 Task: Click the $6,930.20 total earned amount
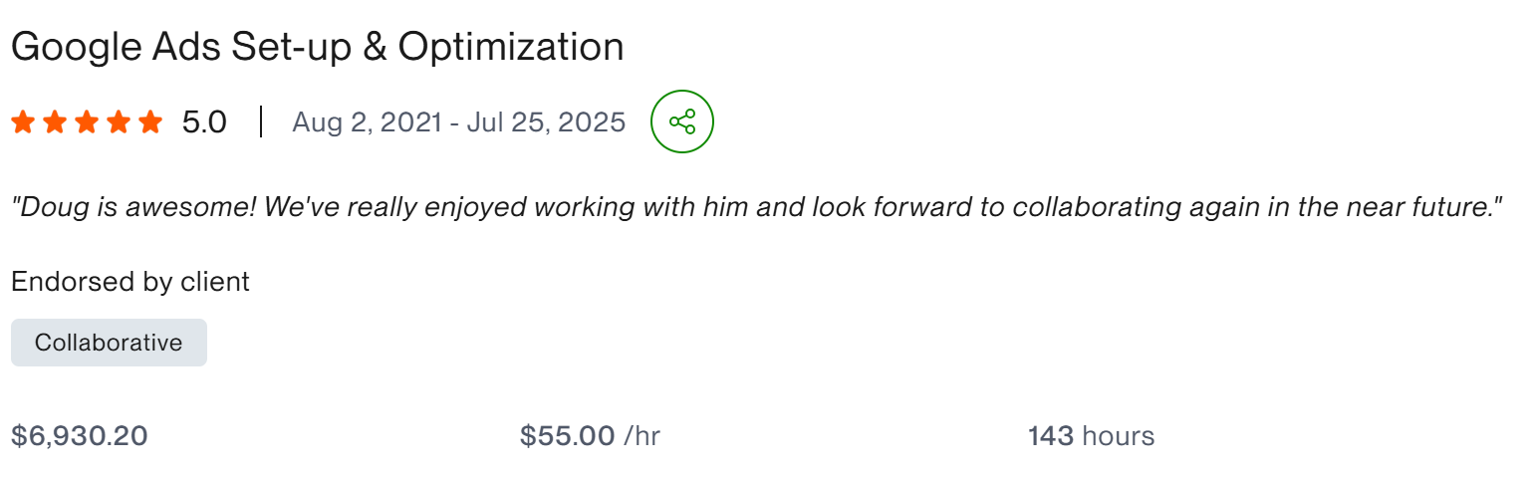tap(80, 436)
